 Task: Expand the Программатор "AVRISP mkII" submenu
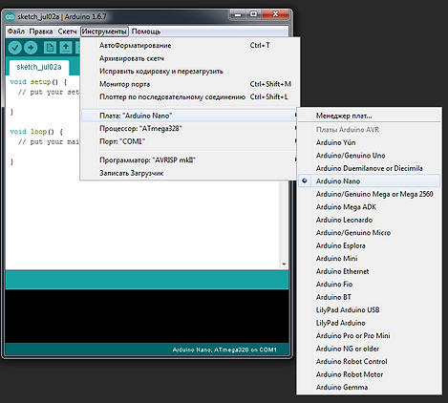point(190,160)
